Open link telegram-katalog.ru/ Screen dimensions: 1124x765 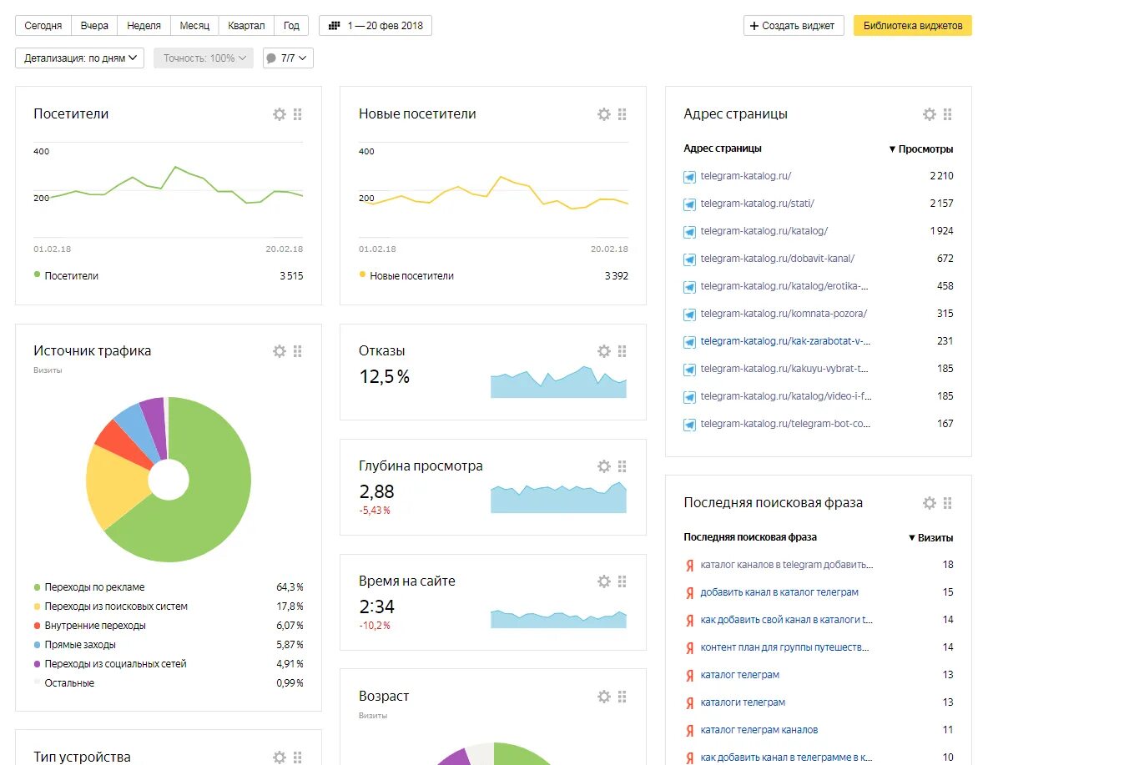point(746,176)
